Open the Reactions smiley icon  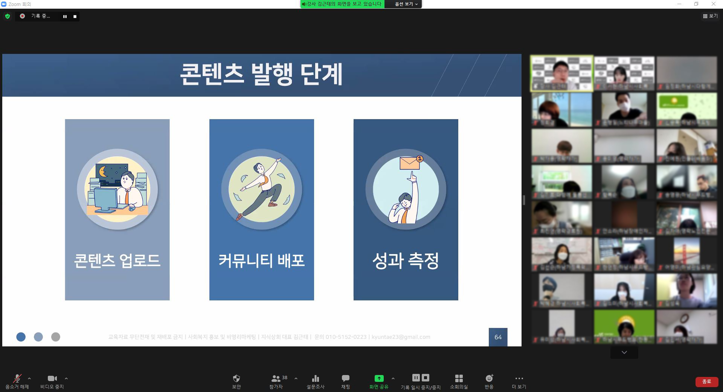489,378
